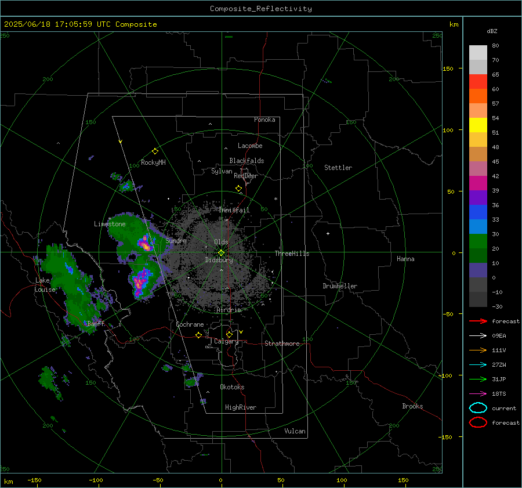Click the yellow diamond marker near Cochrane
Screen dimensions: 522x488
[198, 335]
